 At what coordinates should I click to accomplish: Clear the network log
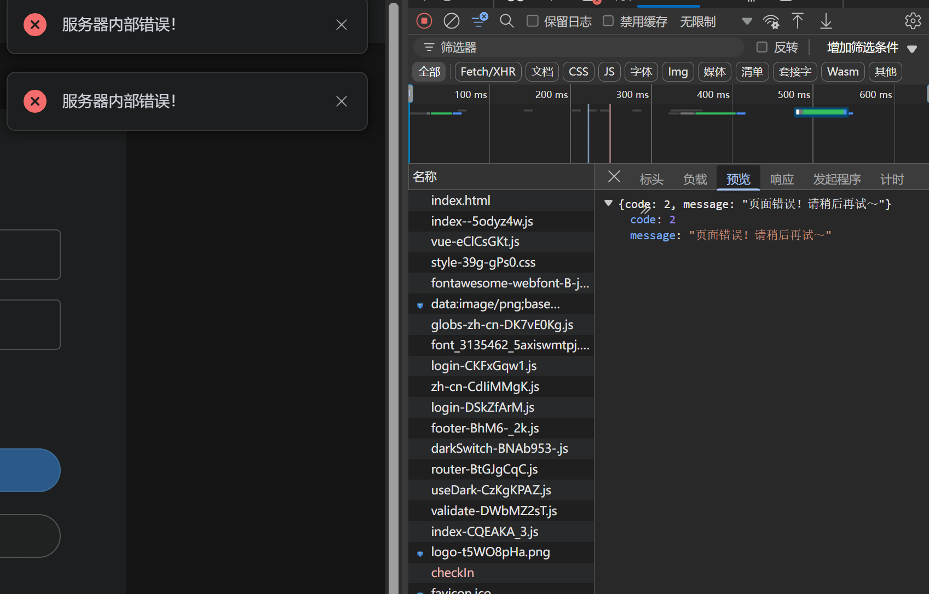coord(452,21)
